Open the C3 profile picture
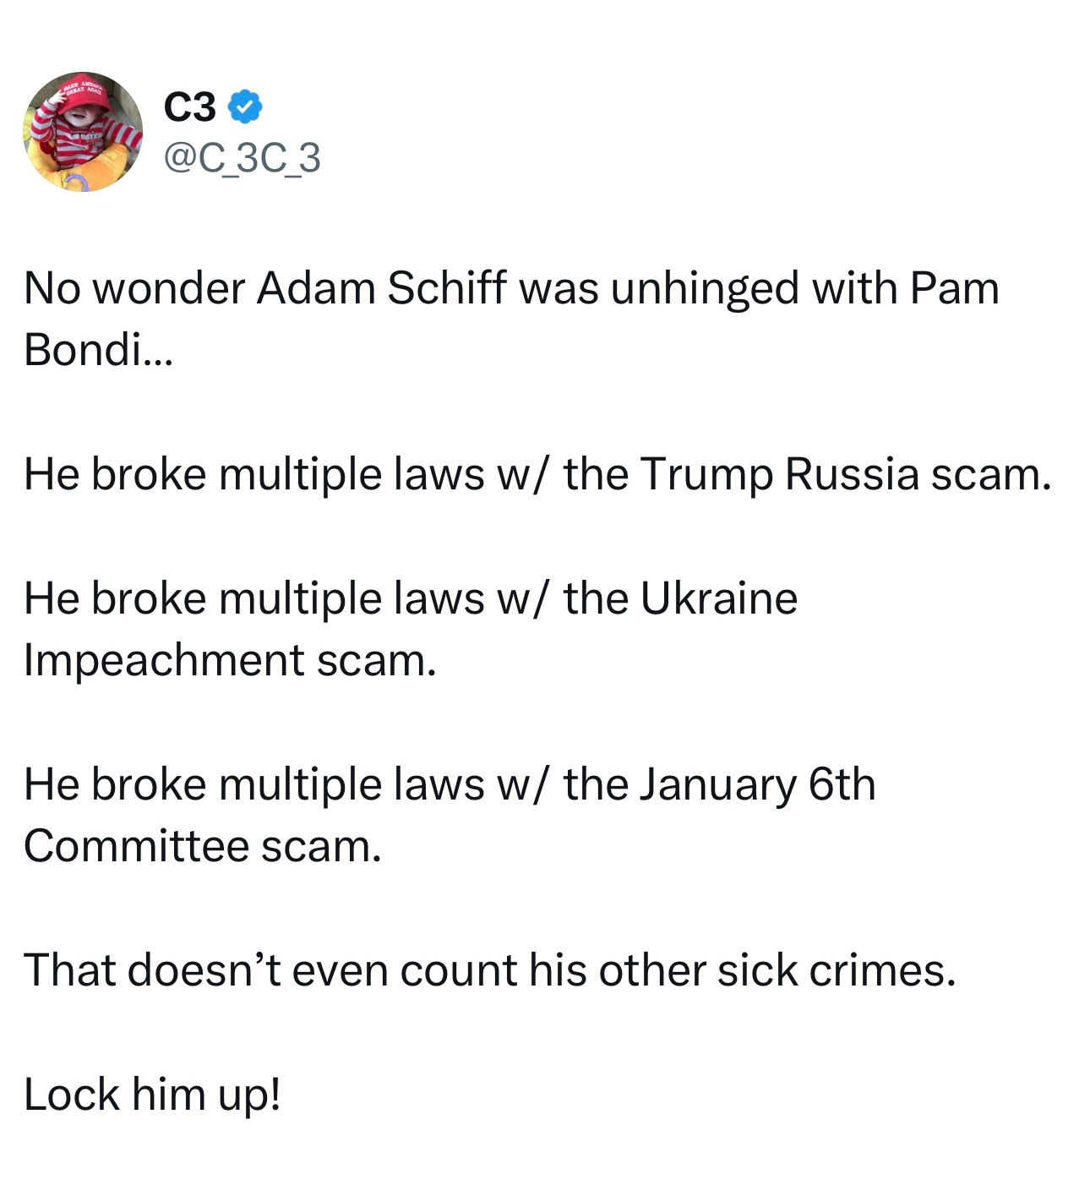The height and width of the screenshot is (1185, 1090). (x=83, y=132)
